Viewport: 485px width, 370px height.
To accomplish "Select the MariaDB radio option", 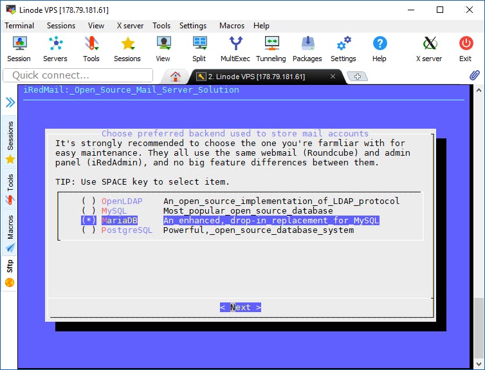I will [x=89, y=220].
